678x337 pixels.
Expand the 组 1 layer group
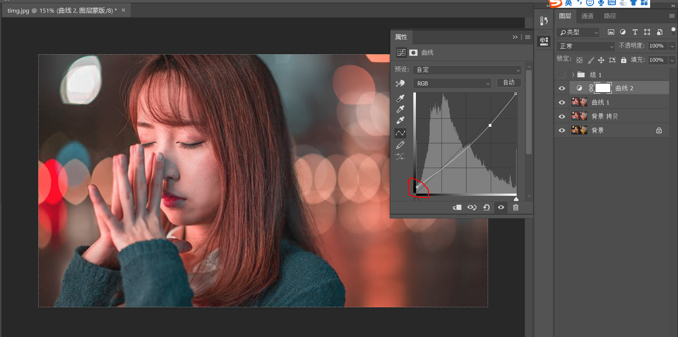(x=573, y=75)
